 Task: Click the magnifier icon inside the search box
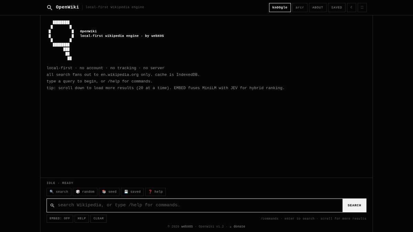point(52,206)
